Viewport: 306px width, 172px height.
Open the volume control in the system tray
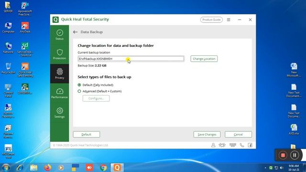pos(282,168)
